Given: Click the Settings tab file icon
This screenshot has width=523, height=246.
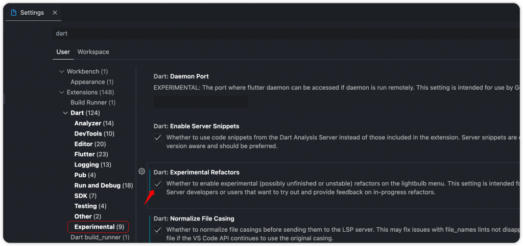Looking at the screenshot, I should point(14,13).
